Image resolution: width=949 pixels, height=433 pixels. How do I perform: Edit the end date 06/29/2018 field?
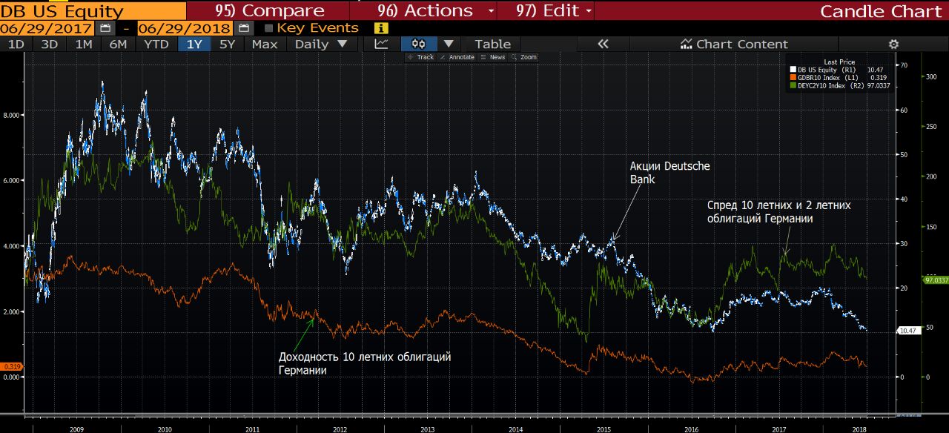(x=185, y=28)
